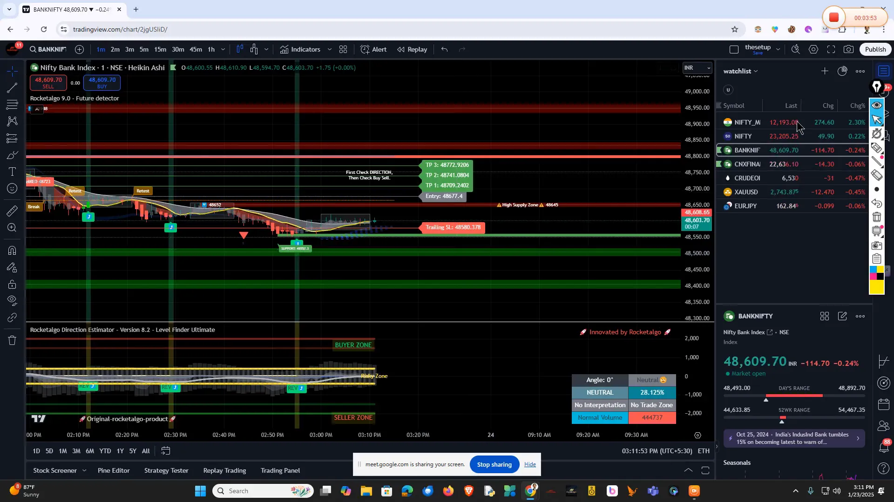Image resolution: width=894 pixels, height=502 pixels.
Task: Open the timeframe interval dropdown arrow
Action: point(223,49)
